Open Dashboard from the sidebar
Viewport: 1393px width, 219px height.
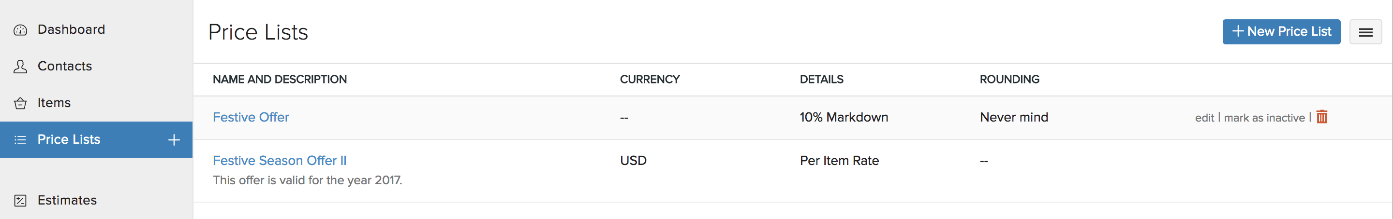coord(71,30)
